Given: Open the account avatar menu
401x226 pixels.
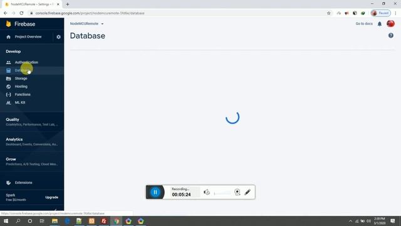Looking at the screenshot, I should 390,24.
